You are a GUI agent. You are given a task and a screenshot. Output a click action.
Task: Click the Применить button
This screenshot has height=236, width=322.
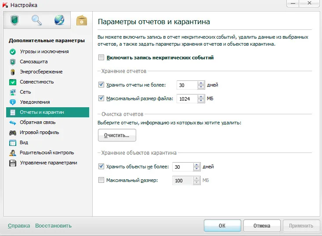click(301, 225)
